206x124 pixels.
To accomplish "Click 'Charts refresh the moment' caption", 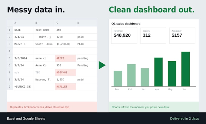I will tap(140, 107).
